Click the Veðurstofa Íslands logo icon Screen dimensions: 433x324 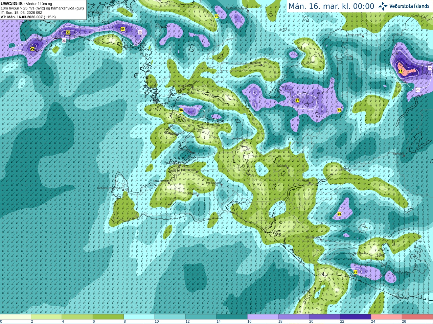click(383, 6)
